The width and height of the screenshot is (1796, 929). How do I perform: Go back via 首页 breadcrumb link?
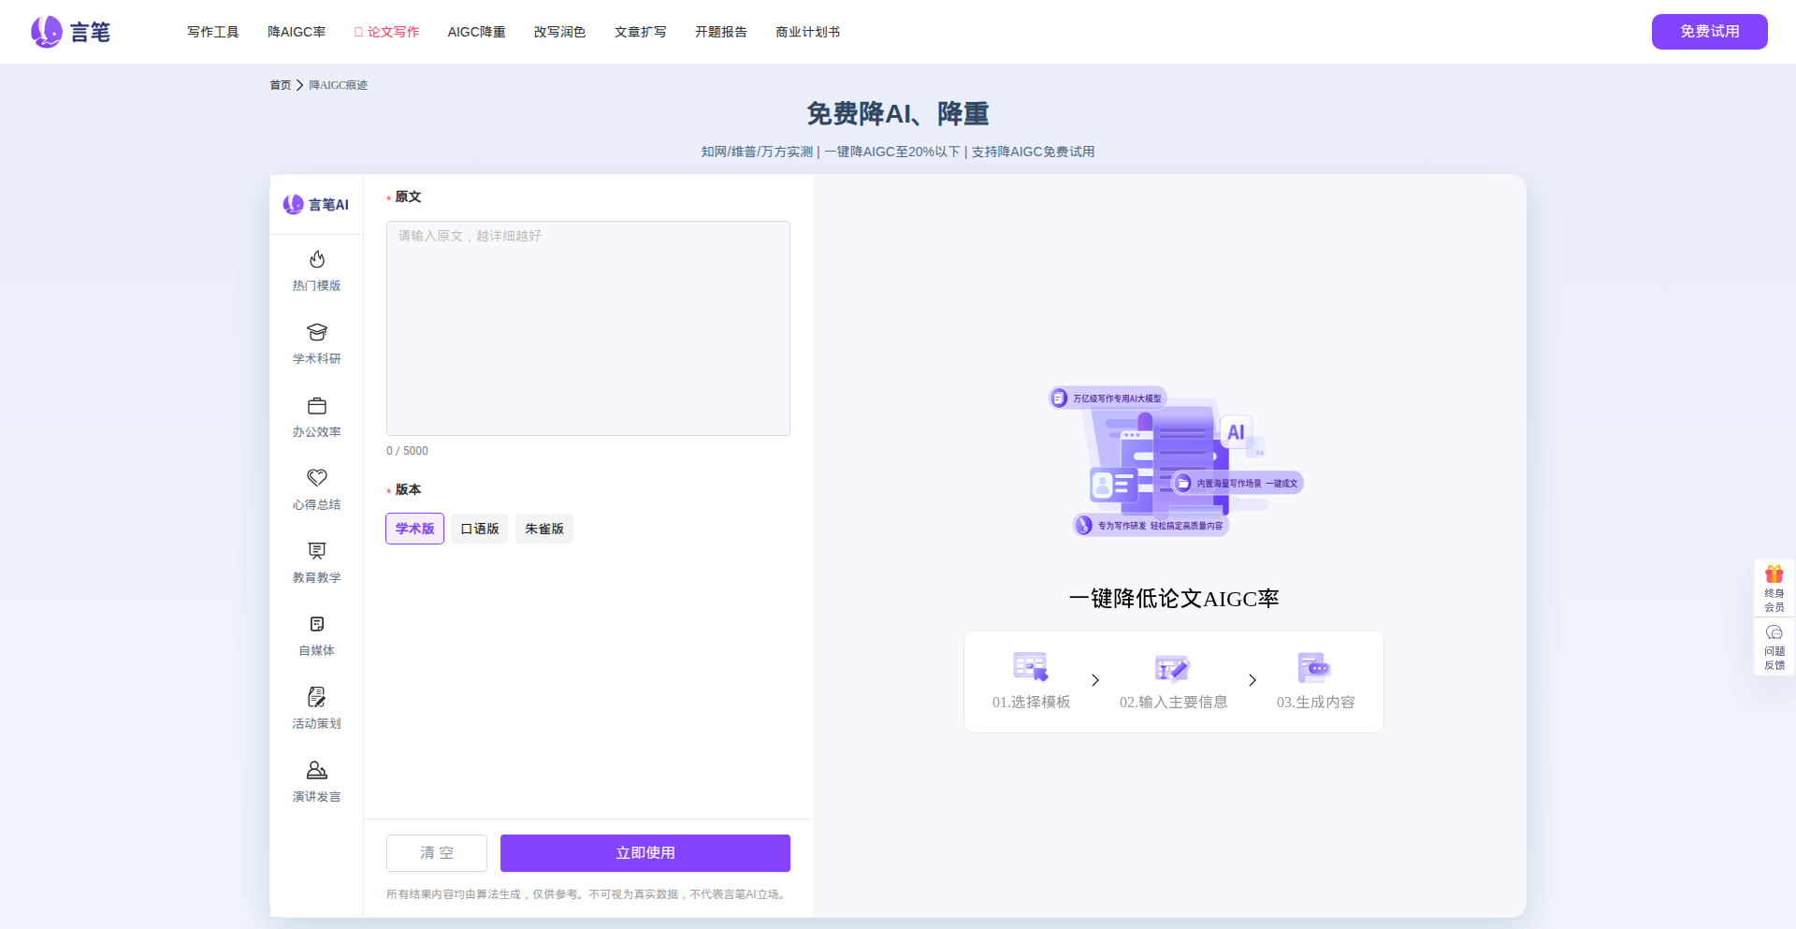click(x=280, y=84)
